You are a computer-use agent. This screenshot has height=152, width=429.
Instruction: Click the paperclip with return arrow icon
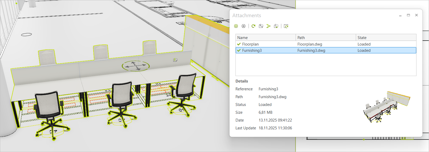coord(276,26)
